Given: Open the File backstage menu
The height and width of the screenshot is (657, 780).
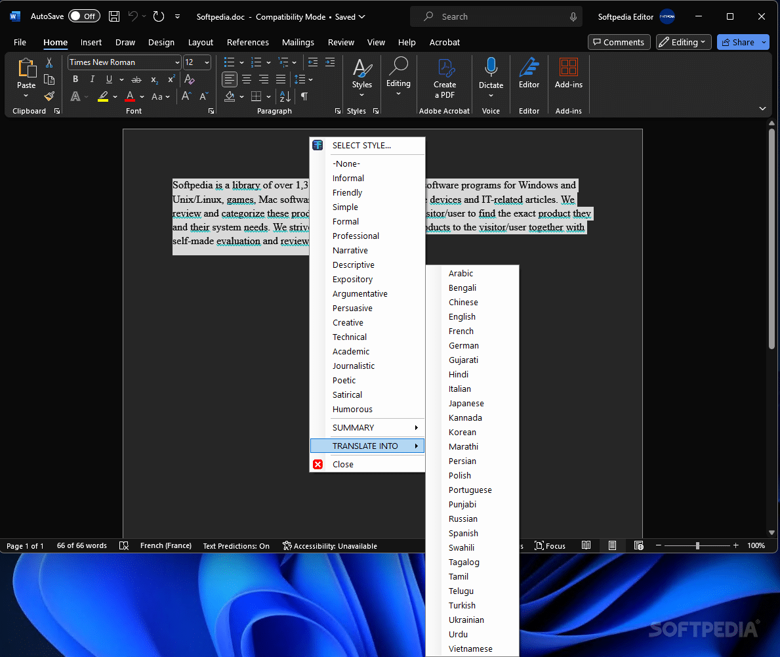Looking at the screenshot, I should (20, 42).
